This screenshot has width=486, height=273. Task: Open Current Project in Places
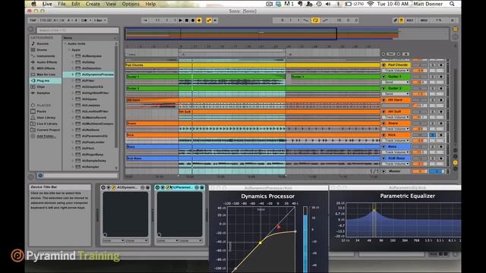click(x=48, y=130)
